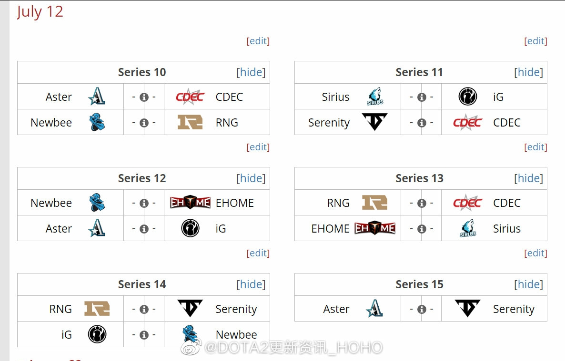Screen dimensions: 565x361
Task: Click the Sirius wolf logo in Series 11
Action: [x=375, y=97]
